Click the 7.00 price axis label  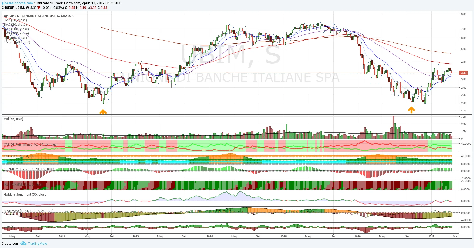tap(464, 29)
